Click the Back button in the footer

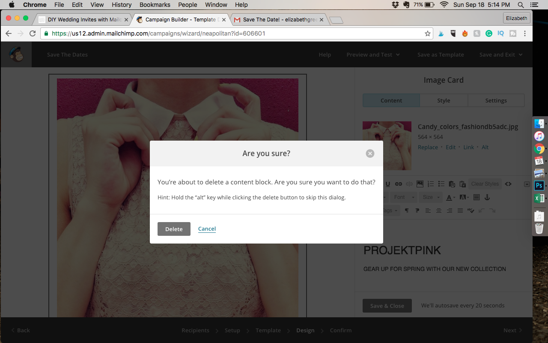21,330
